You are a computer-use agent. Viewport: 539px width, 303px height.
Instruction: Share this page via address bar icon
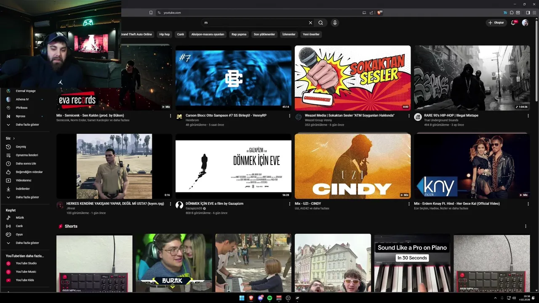pos(372,13)
